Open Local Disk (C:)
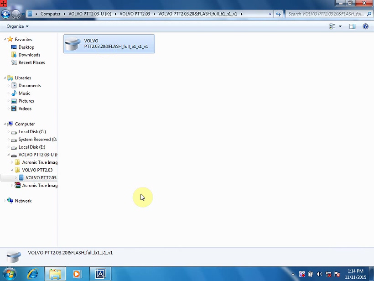Image resolution: width=374 pixels, height=281 pixels. click(x=32, y=132)
